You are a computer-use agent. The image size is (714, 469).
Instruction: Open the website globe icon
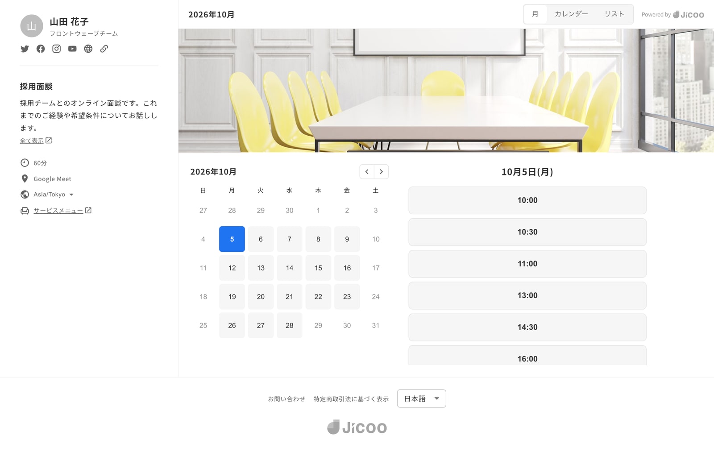88,49
